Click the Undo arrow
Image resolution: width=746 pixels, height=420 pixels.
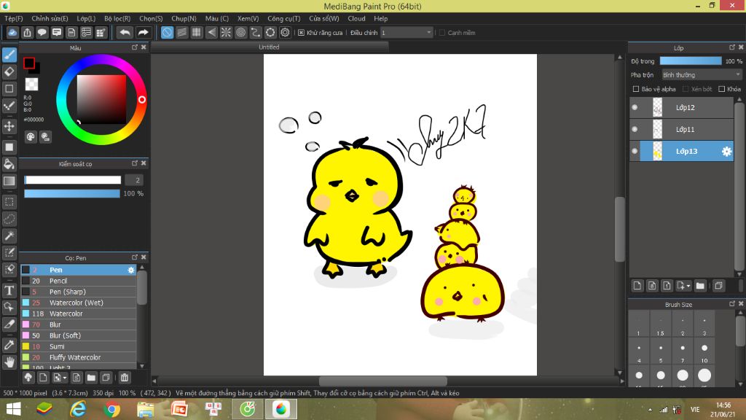pos(125,32)
